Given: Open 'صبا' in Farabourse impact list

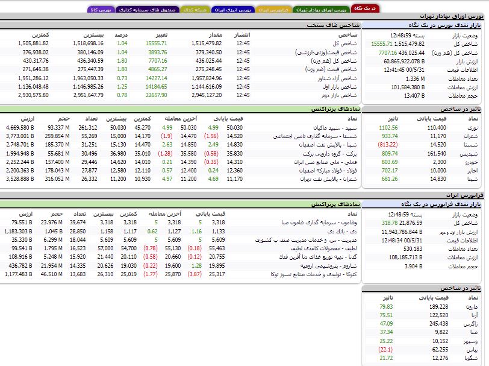Looking at the screenshot, I should (474, 332).
